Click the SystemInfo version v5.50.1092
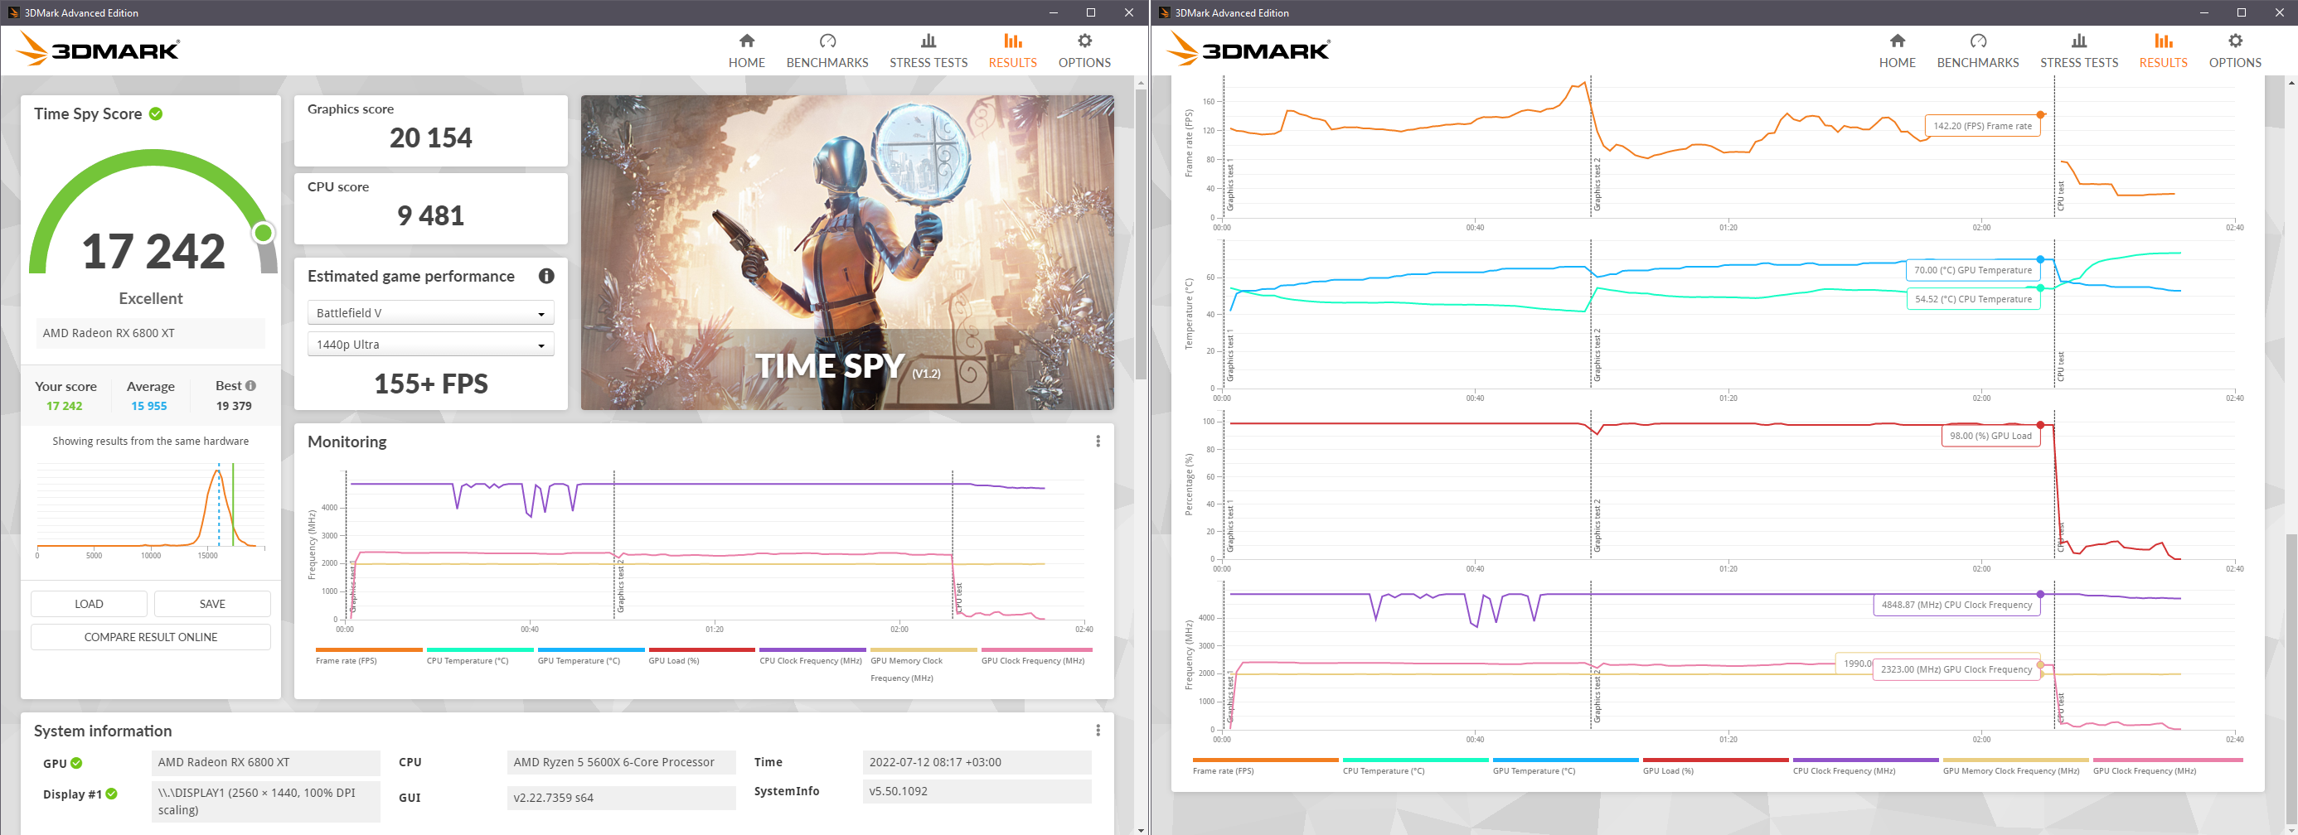Viewport: 2298px width, 835px height. 977,791
